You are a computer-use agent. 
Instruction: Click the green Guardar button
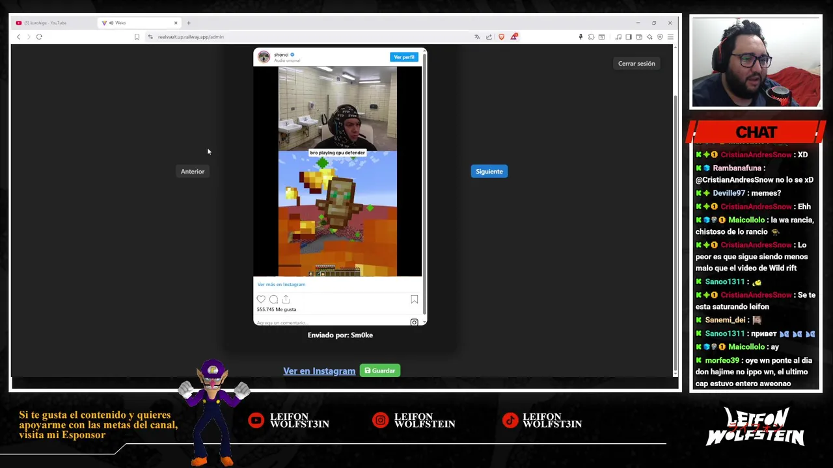point(380,371)
